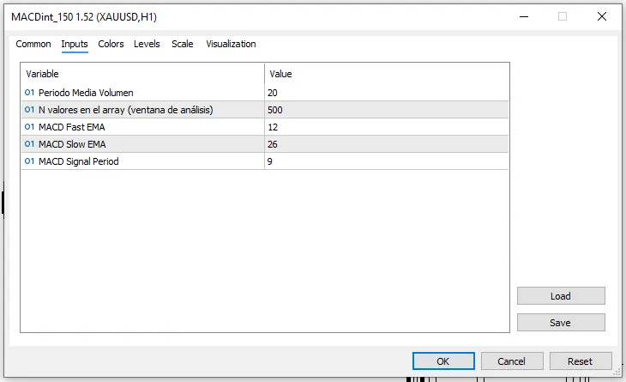Switch to the Colors tab

coord(111,44)
